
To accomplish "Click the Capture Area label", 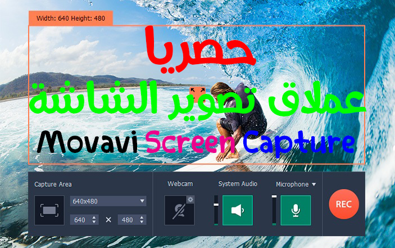I will click(53, 184).
